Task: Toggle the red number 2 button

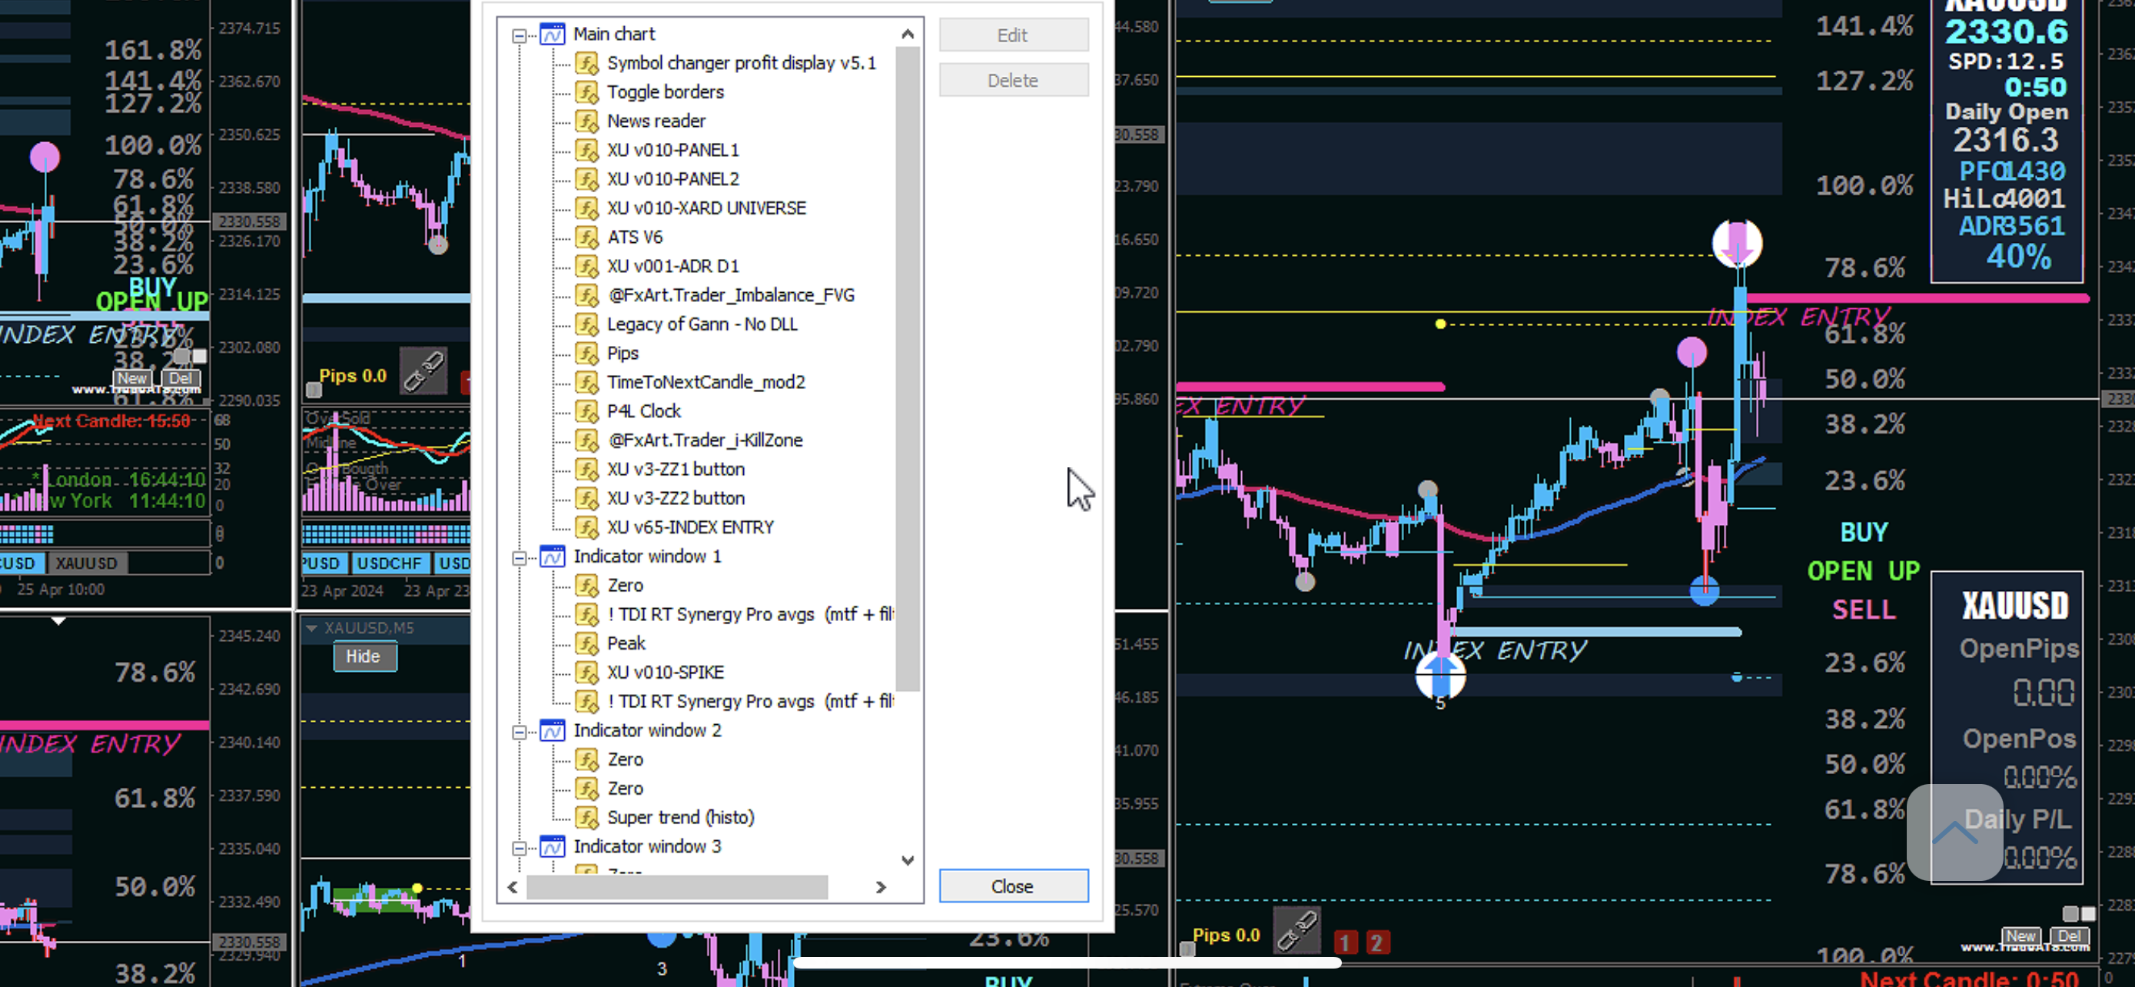Action: tap(1376, 942)
